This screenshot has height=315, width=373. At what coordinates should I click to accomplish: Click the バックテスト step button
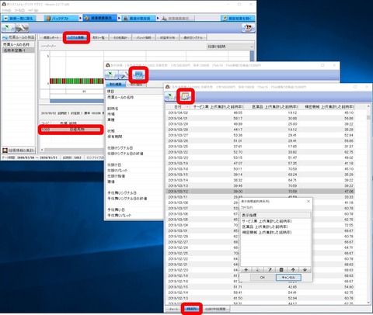click(x=61, y=18)
